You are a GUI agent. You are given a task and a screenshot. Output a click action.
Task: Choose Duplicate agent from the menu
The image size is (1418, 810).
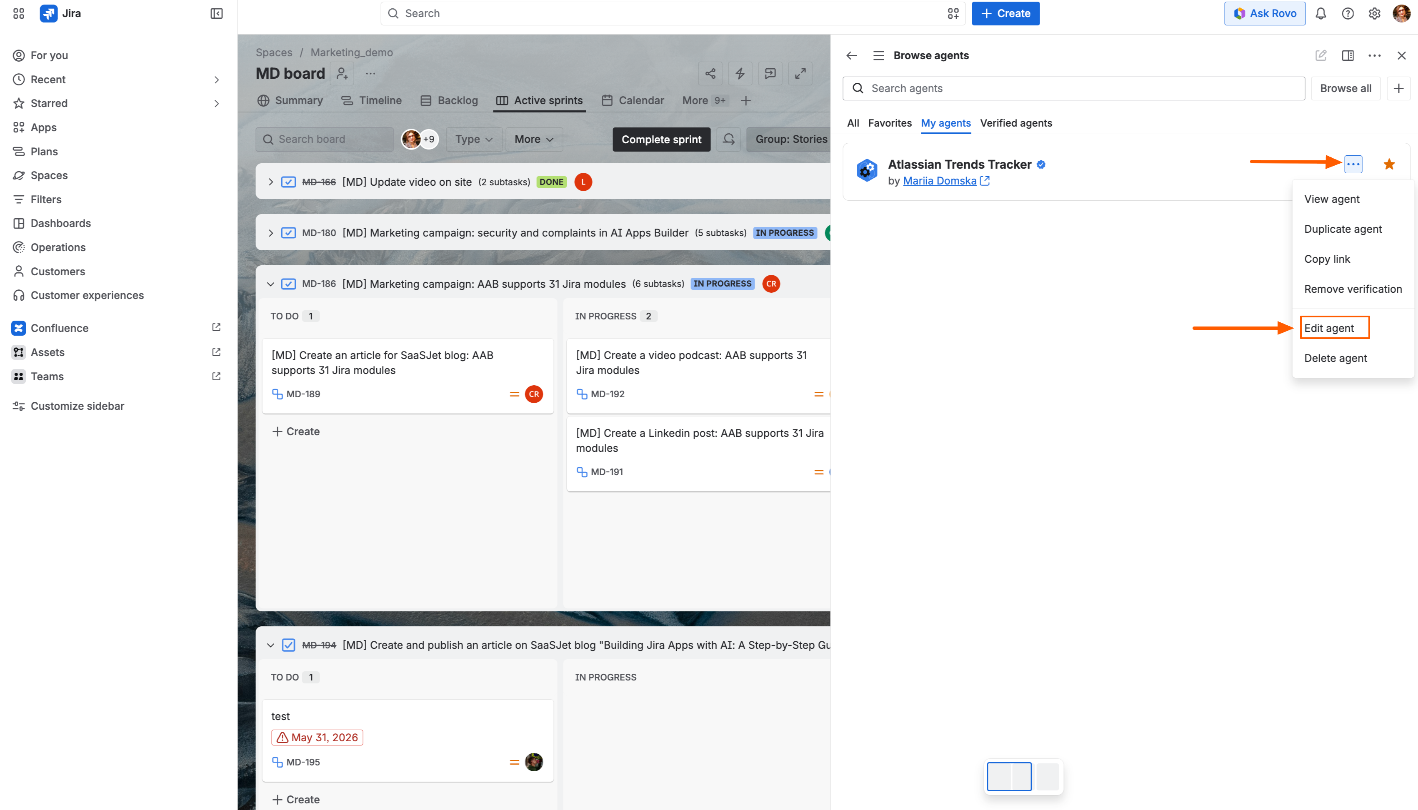click(1343, 229)
